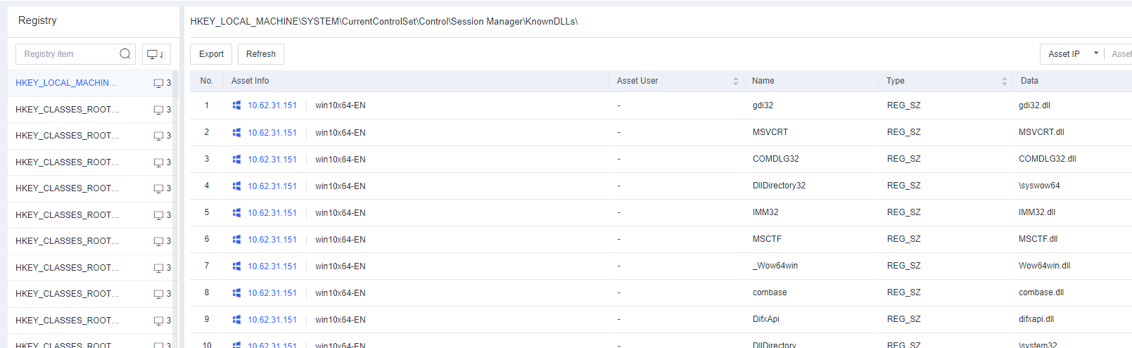Select the third registry item in the list
1132x348 pixels.
click(66, 136)
